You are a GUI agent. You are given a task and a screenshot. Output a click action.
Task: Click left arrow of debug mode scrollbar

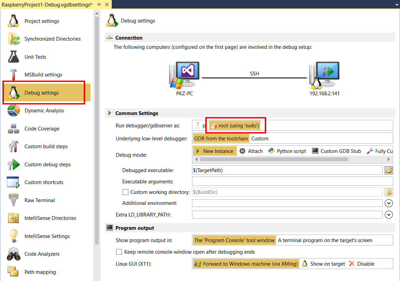(196, 159)
